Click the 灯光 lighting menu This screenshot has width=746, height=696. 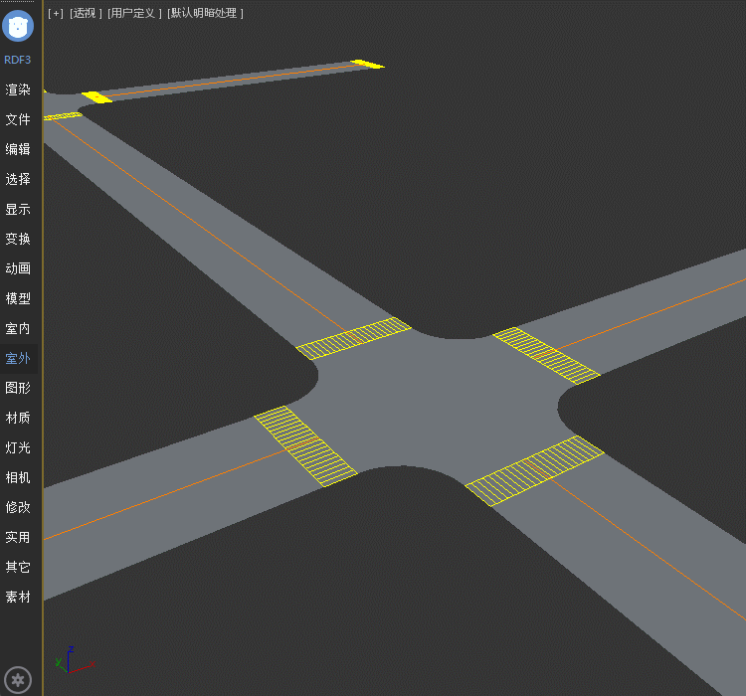coord(18,447)
